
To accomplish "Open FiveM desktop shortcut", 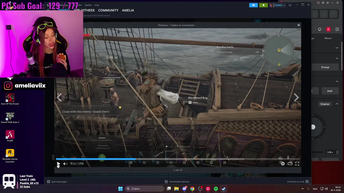I will click(10, 136).
